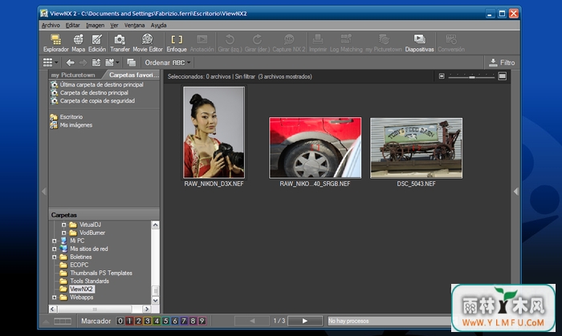The image size is (562, 336).
Task: Switch to Carpetas favoritas tab
Action: (134, 75)
